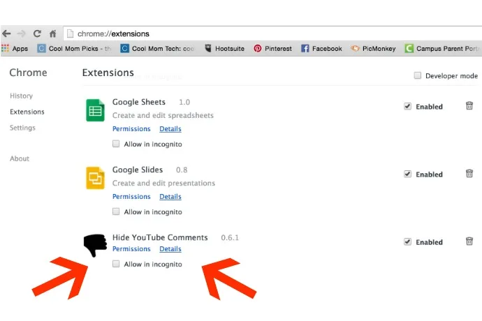Image resolution: width=482 pixels, height=321 pixels.
Task: Uncheck Enabled for Hide YouTube Comments
Action: point(408,241)
